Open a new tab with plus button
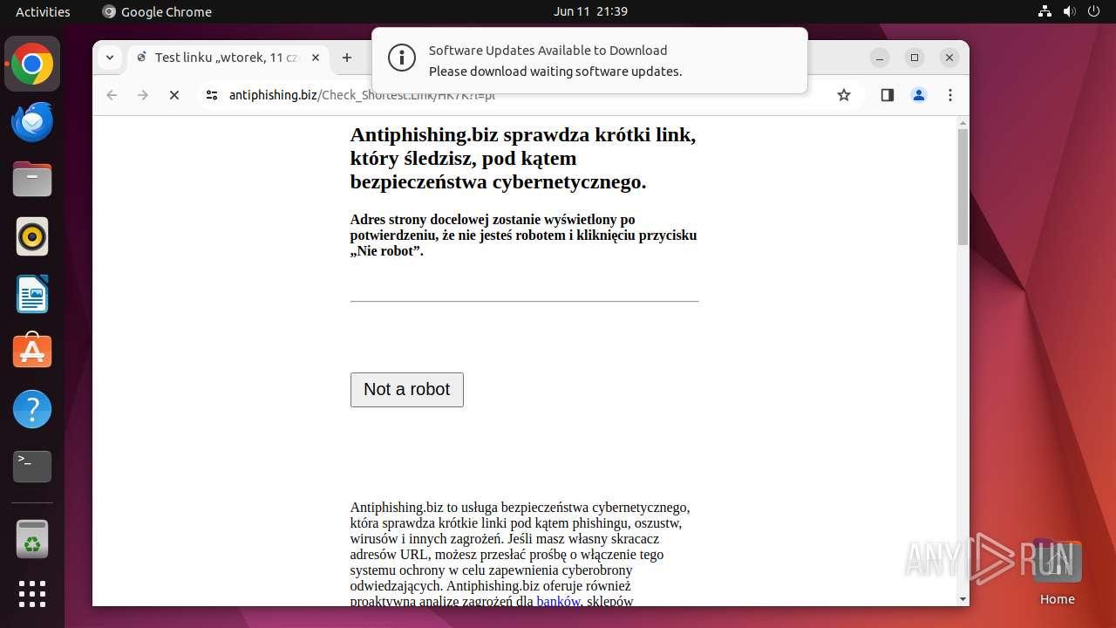The image size is (1116, 628). (347, 58)
